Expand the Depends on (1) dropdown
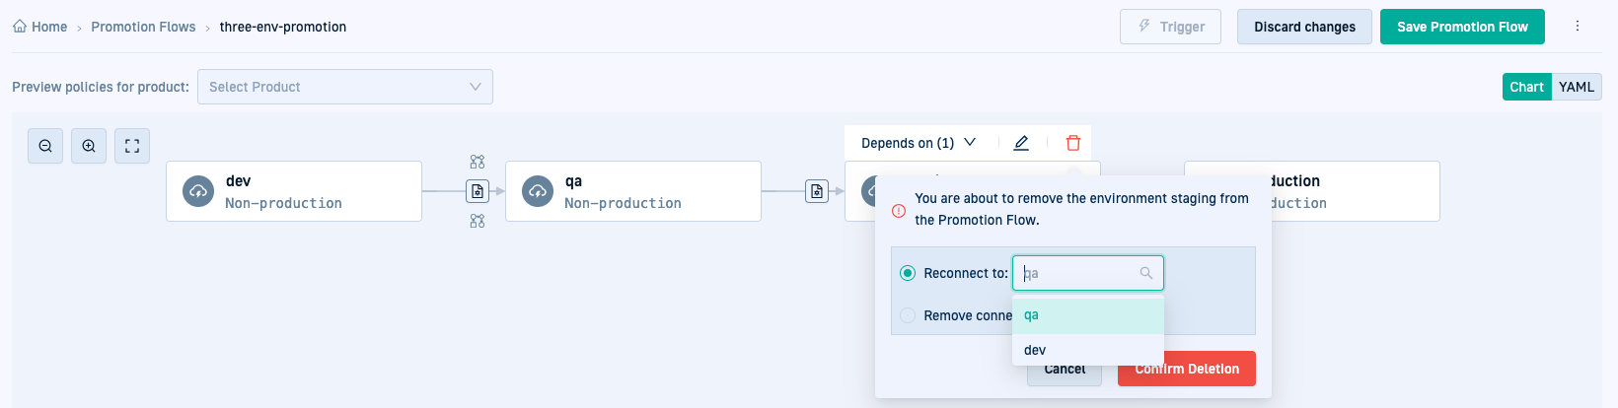The image size is (1618, 408). pos(918,143)
